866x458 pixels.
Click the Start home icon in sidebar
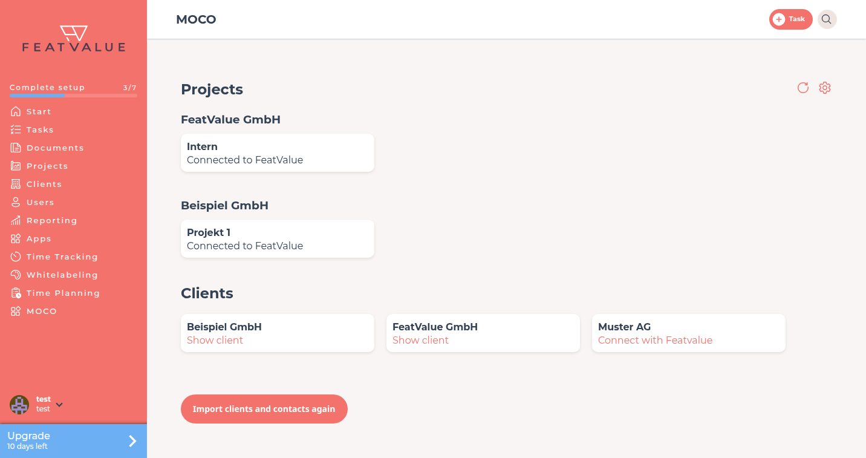click(x=16, y=111)
